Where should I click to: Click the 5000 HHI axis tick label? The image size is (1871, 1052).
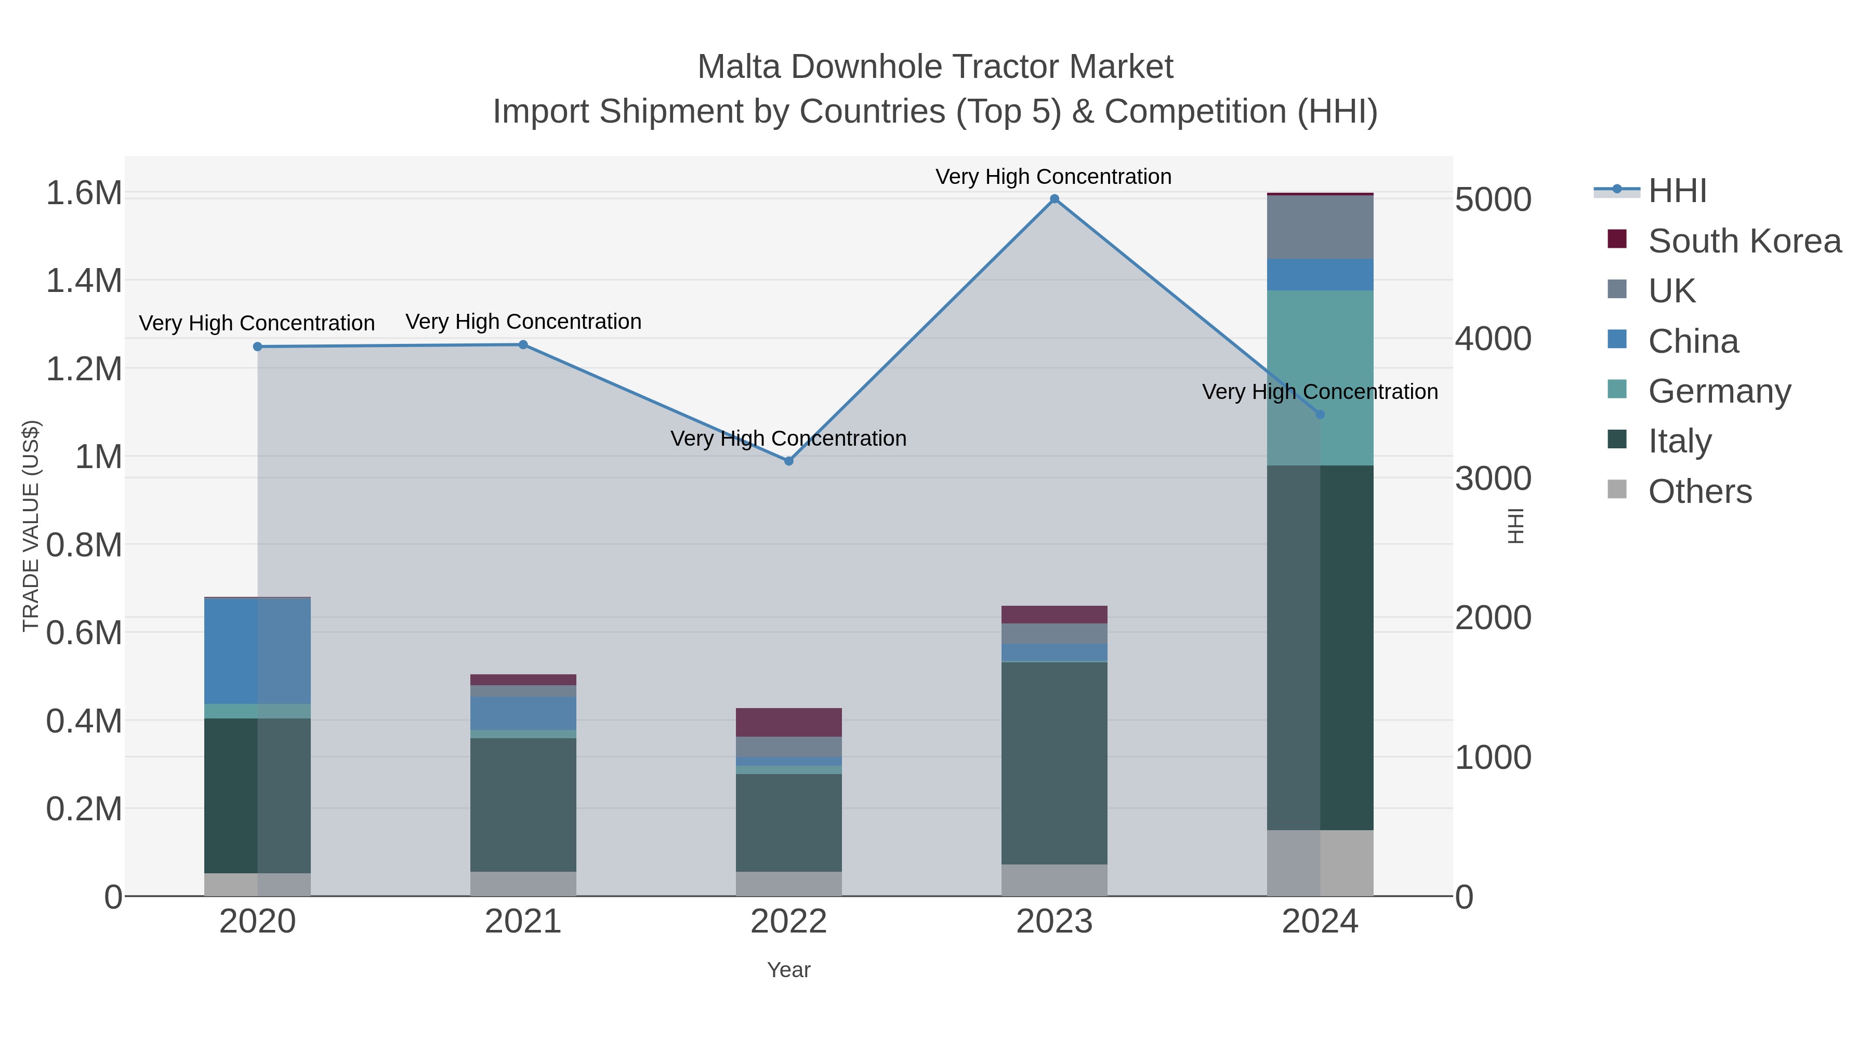click(1493, 199)
